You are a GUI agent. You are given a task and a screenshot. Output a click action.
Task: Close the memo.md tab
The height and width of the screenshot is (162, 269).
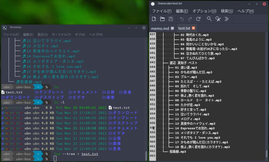click(x=173, y=28)
